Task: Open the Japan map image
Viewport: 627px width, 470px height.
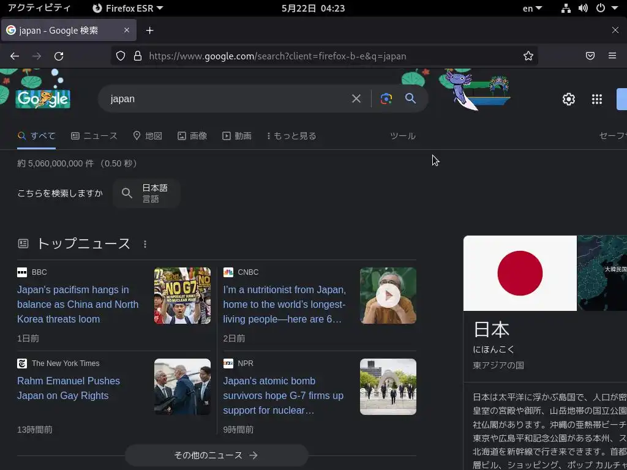Action: (603, 274)
